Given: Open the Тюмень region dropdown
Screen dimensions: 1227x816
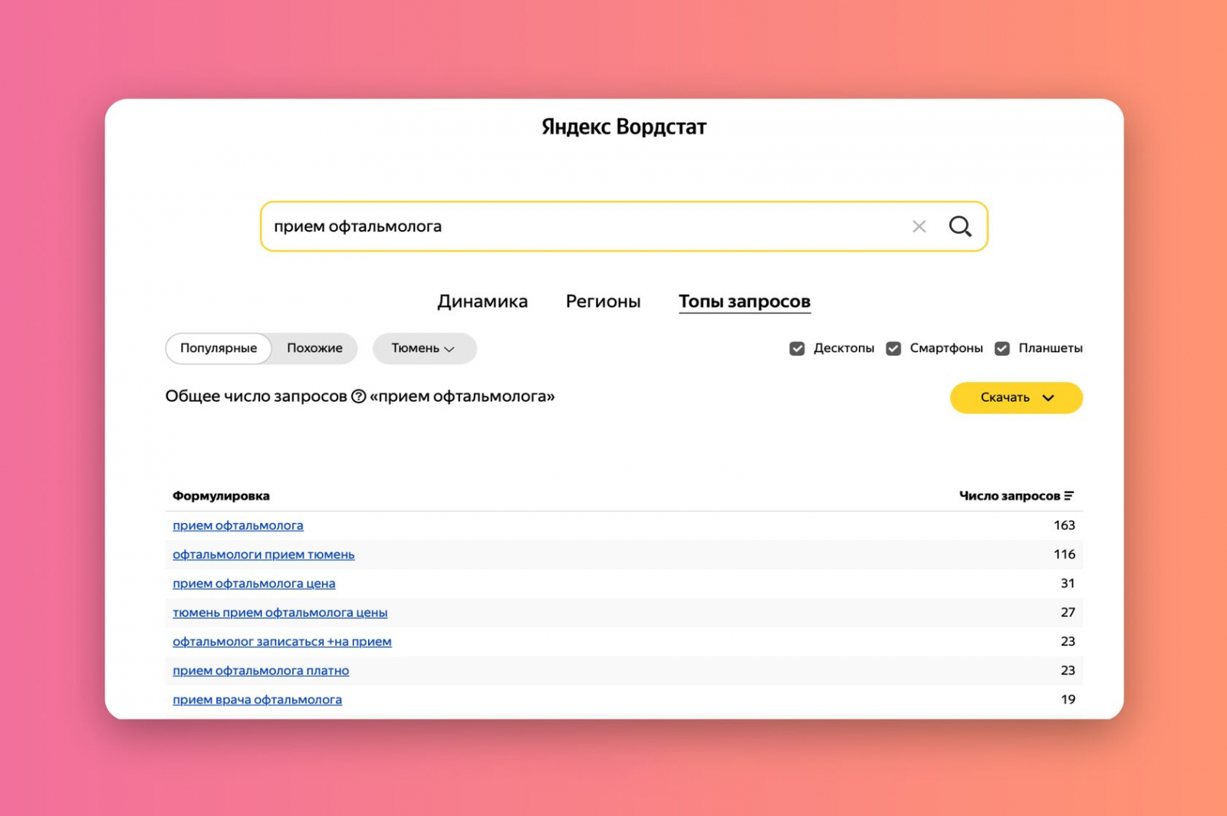Looking at the screenshot, I should coord(424,348).
